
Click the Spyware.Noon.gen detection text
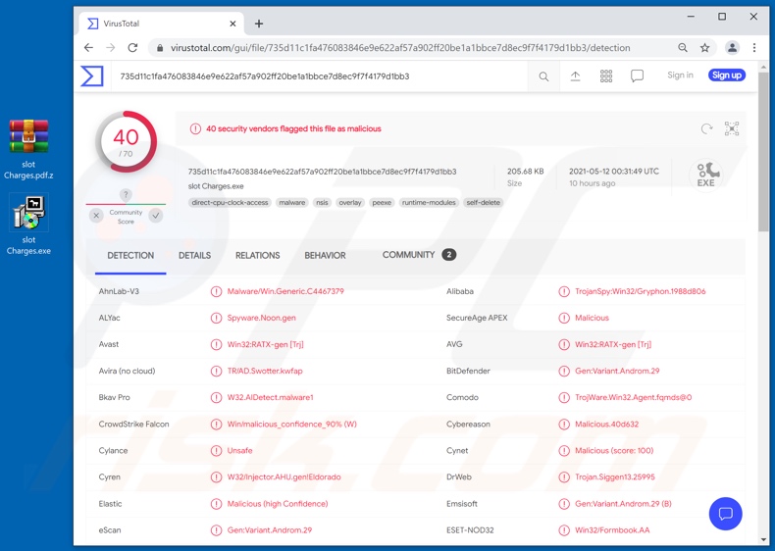[262, 318]
